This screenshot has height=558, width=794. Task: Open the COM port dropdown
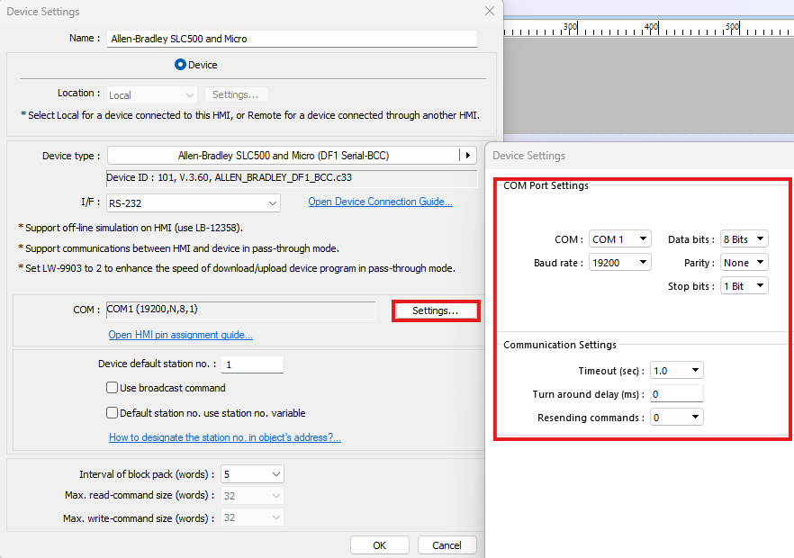[x=619, y=239]
